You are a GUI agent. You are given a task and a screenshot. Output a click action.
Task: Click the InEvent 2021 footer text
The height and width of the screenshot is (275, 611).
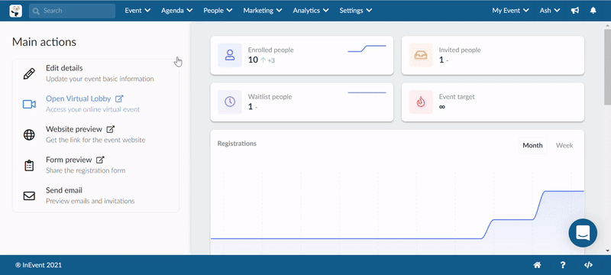39,265
